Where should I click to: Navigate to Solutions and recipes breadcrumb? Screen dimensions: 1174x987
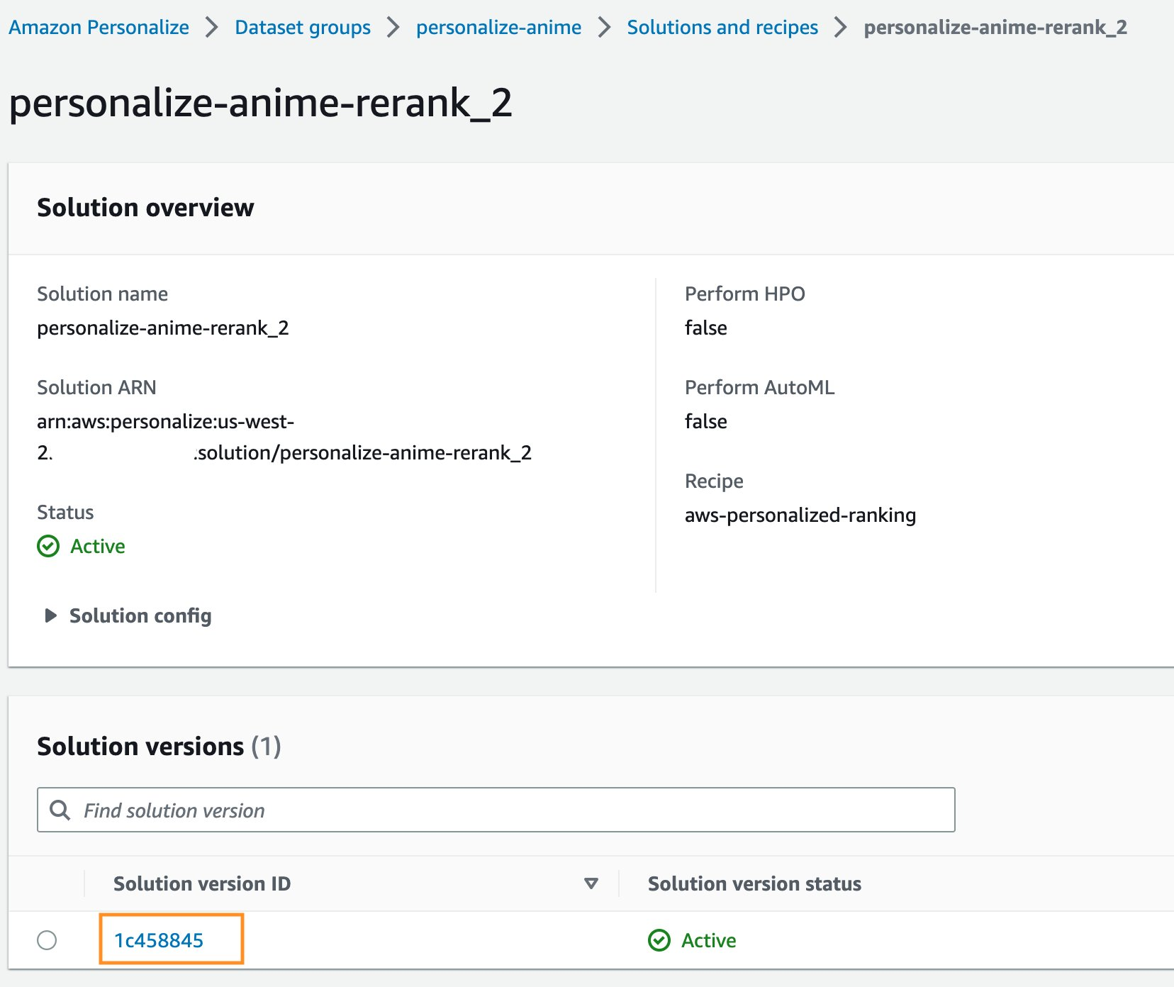pos(722,28)
